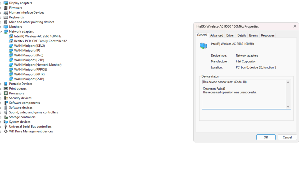
Task: Open the Driver tab
Action: [230, 35]
